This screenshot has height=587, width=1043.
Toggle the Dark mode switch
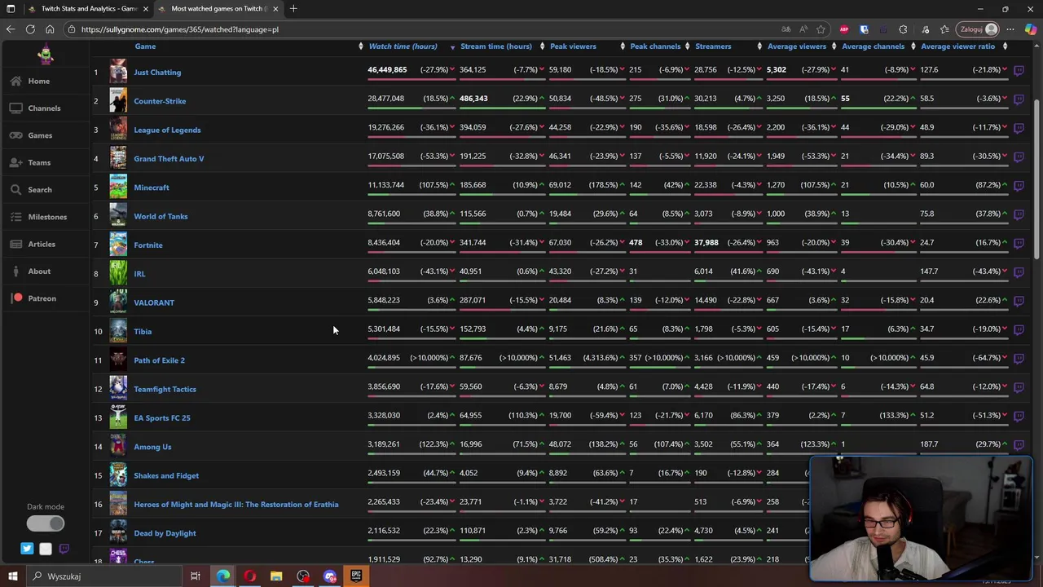click(x=46, y=523)
